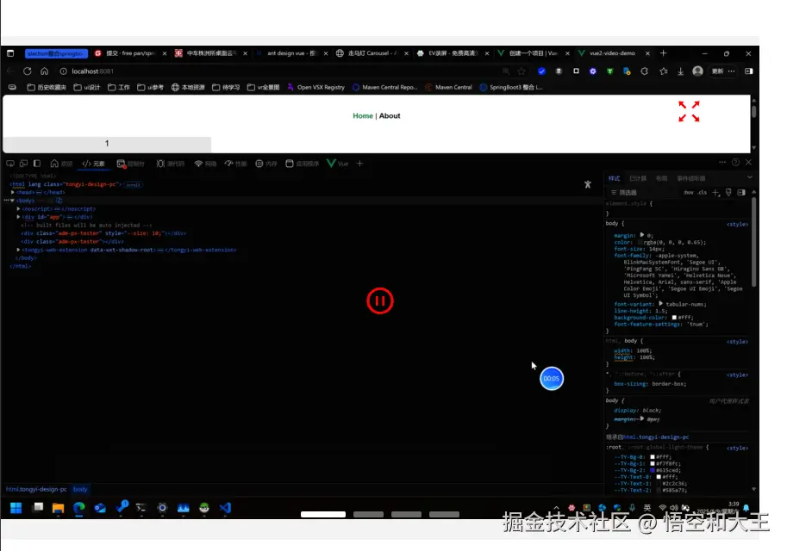Toggle the :hov element state panel
The height and width of the screenshot is (551, 787).
[688, 193]
